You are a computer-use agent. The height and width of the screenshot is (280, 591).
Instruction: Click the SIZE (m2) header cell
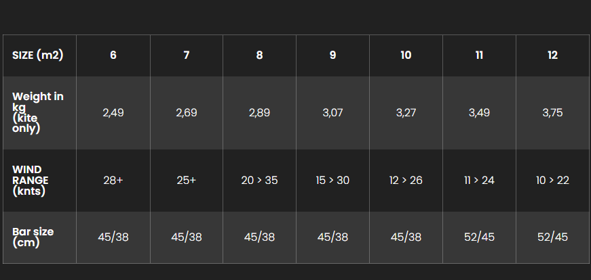click(39, 55)
